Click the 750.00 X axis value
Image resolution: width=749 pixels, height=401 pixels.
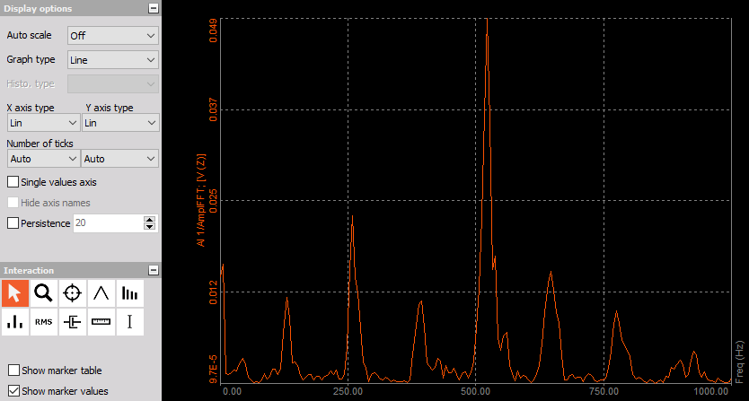604,391
